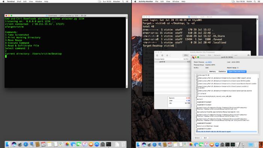Open Spotlight search on the attacker's menu bar
263x148 pixels.
pyautogui.click(x=123, y=2)
